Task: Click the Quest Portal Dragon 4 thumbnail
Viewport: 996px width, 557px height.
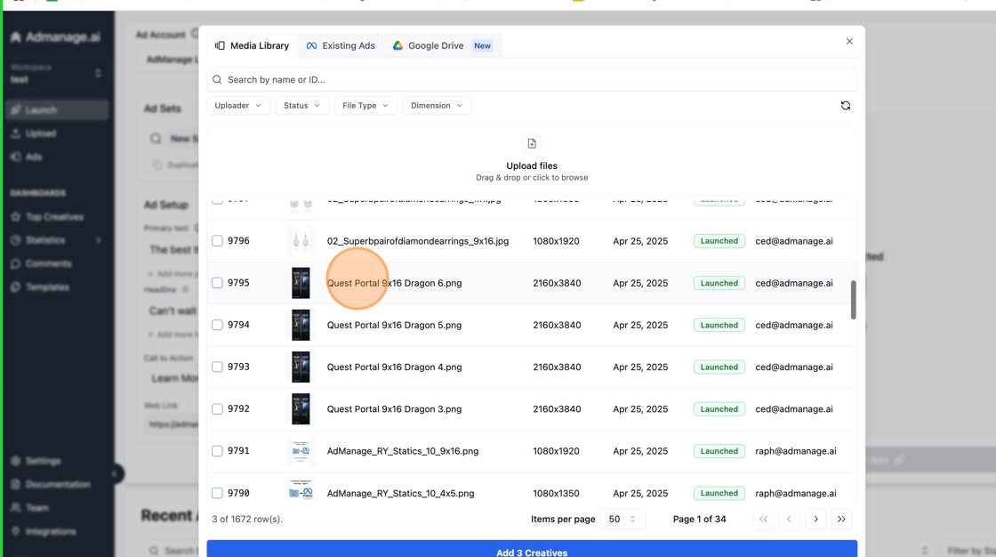Action: [x=301, y=367]
